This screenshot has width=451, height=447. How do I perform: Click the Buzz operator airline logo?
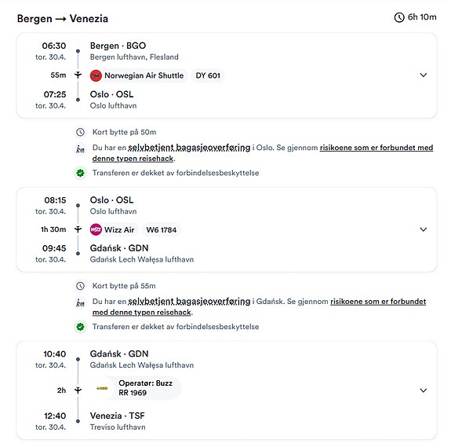pyautogui.click(x=102, y=388)
